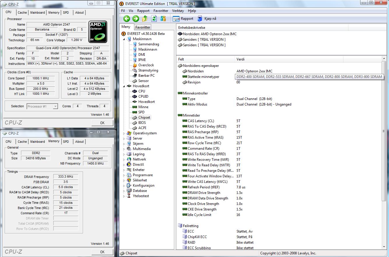The height and width of the screenshot is (257, 389).
Task: Collapse the Hovedkort tree node
Action: (124, 86)
